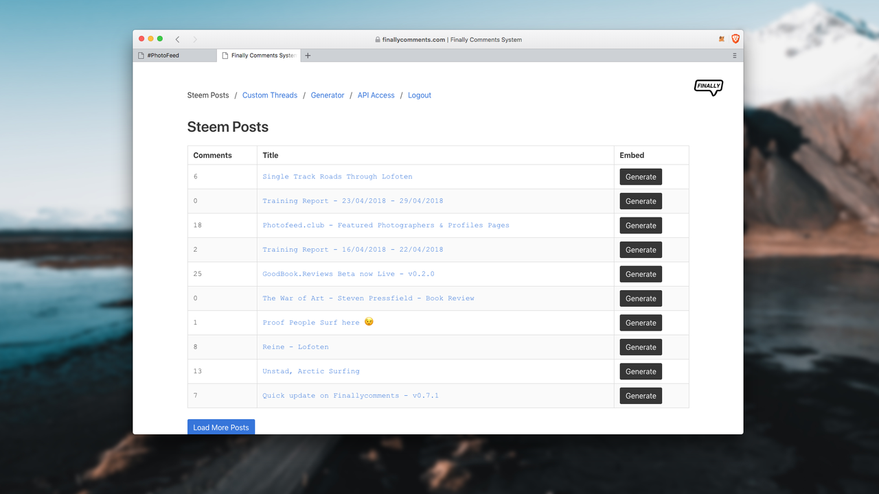Generate embed for Training Report 23/04/2018 post

641,201
